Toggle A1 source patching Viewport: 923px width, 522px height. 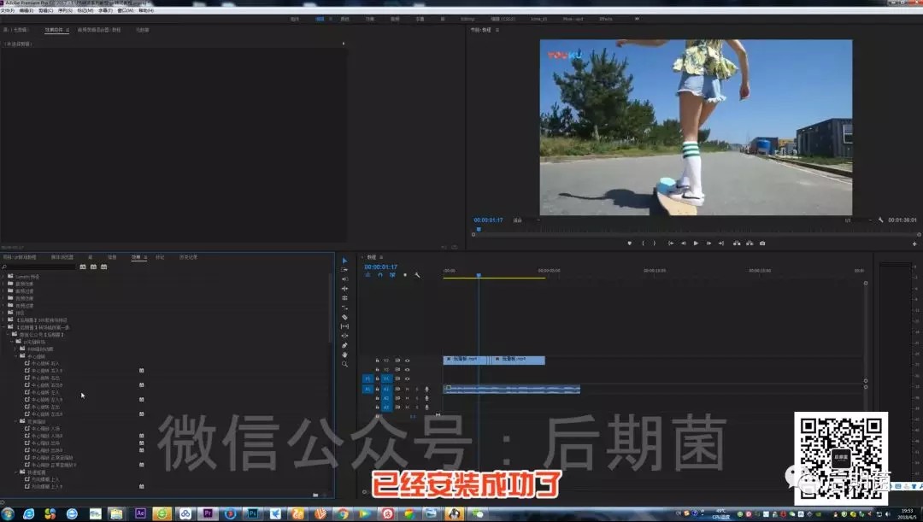click(367, 389)
